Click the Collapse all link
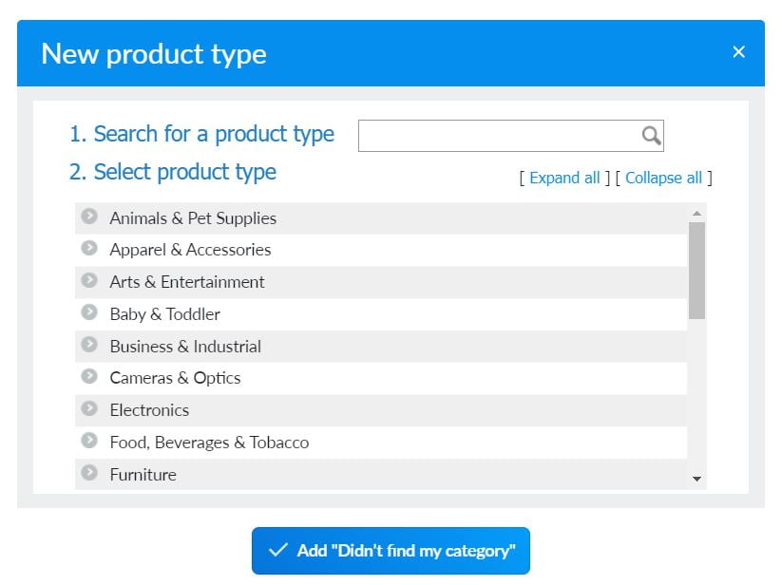The image size is (782, 585). [663, 178]
